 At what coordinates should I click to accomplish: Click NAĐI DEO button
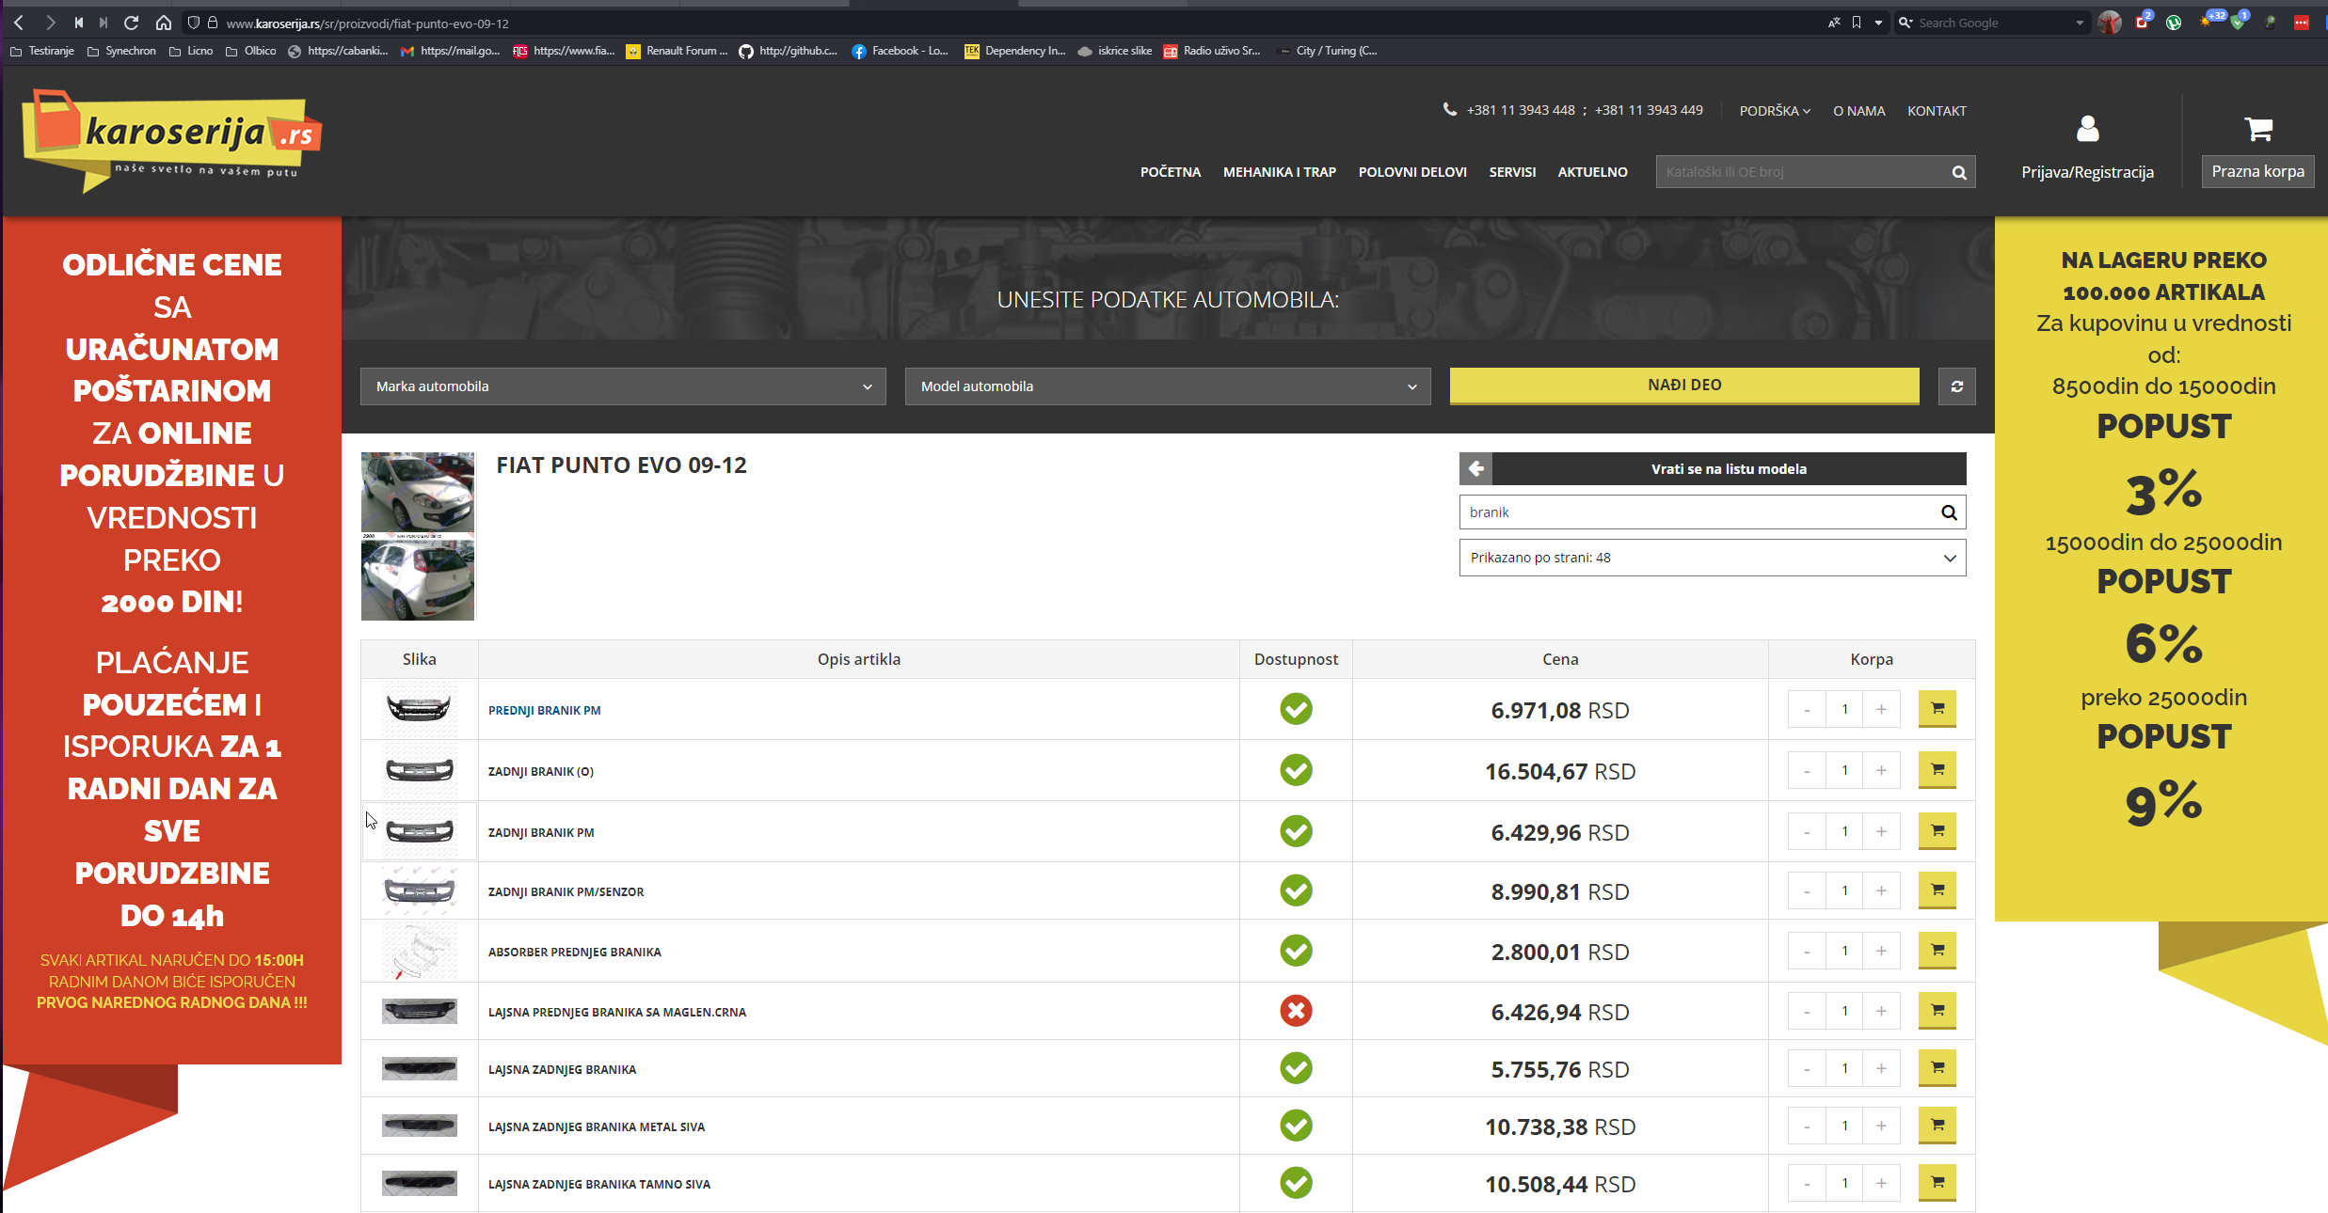(1684, 386)
